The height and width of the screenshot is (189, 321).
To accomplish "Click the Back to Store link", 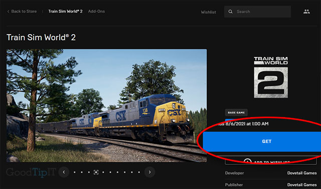I will [x=24, y=11].
